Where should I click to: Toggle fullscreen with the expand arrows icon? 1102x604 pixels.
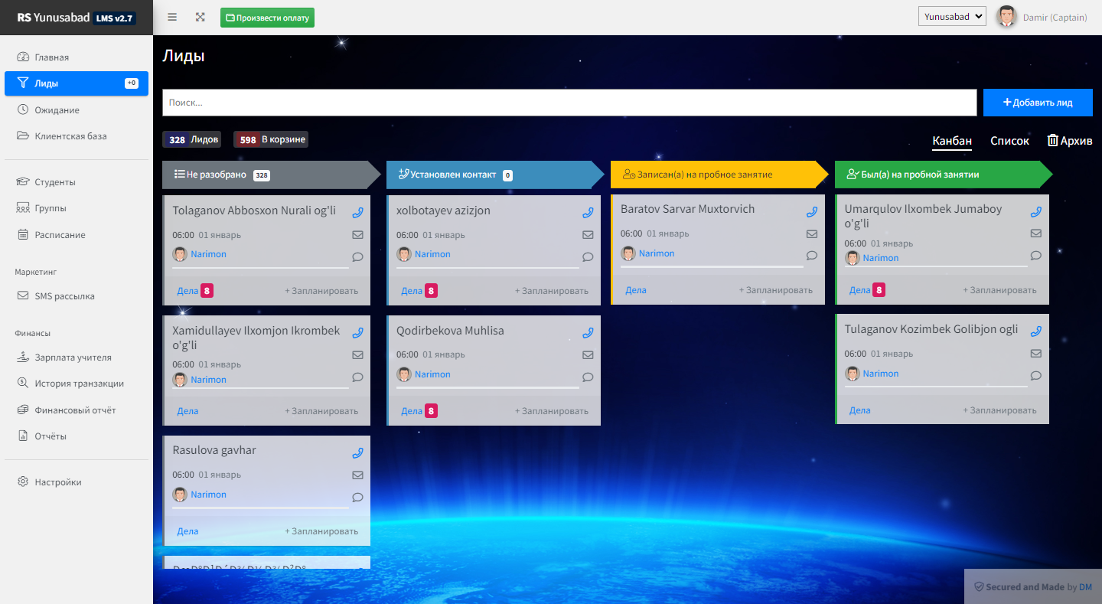(201, 17)
